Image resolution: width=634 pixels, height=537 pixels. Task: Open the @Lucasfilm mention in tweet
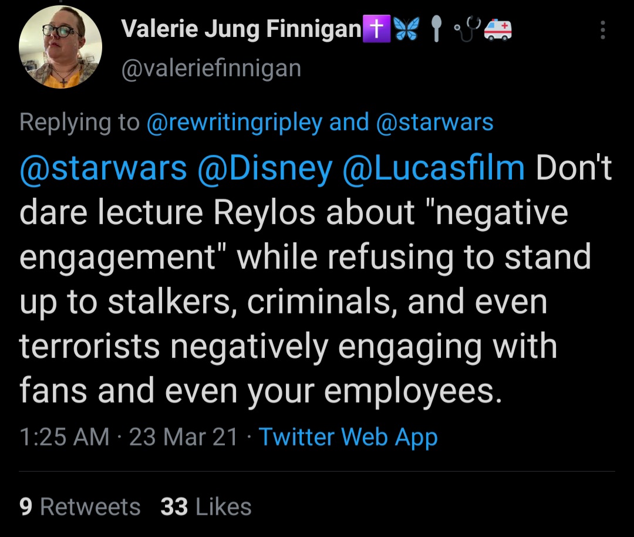(x=433, y=167)
